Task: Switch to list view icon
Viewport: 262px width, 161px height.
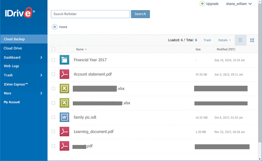Action: pyautogui.click(x=240, y=40)
